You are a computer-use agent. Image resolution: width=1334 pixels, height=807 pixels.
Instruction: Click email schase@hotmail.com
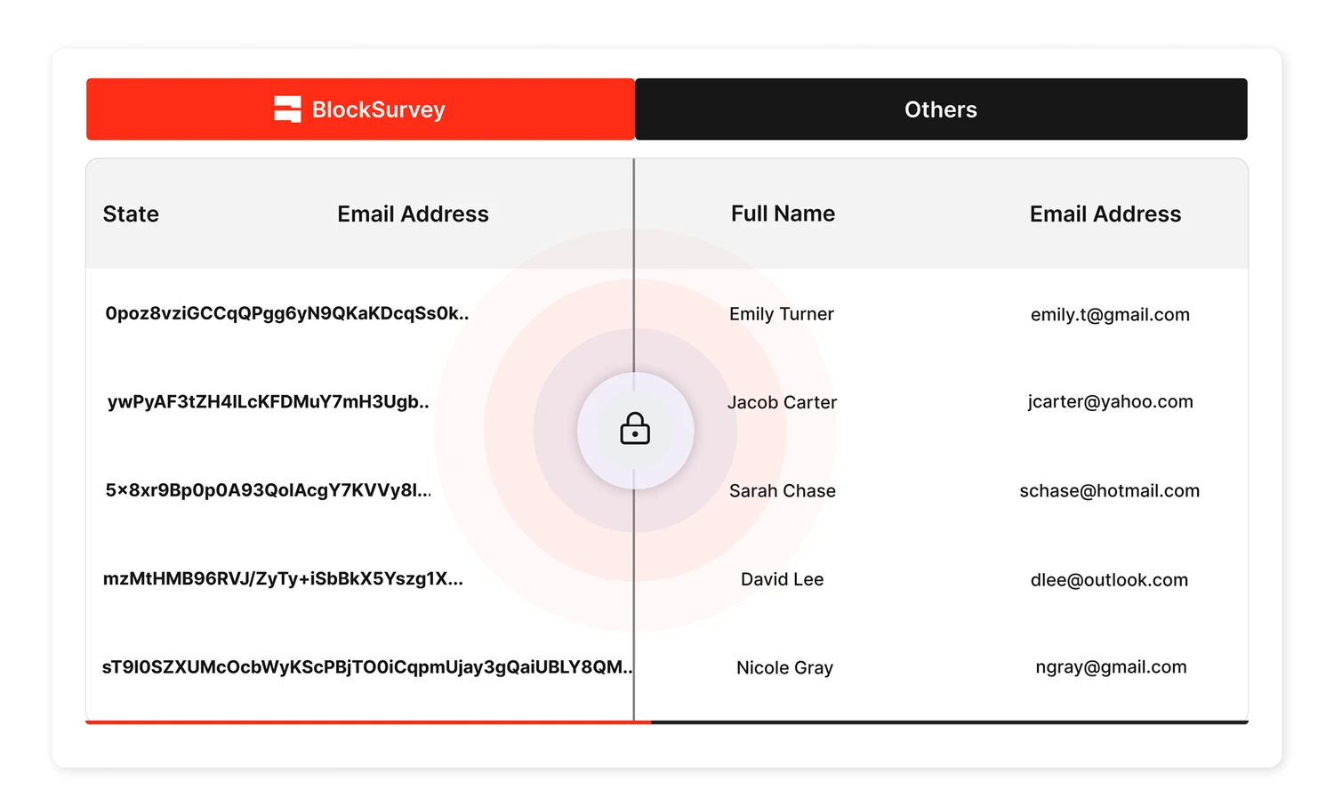[x=1109, y=491]
